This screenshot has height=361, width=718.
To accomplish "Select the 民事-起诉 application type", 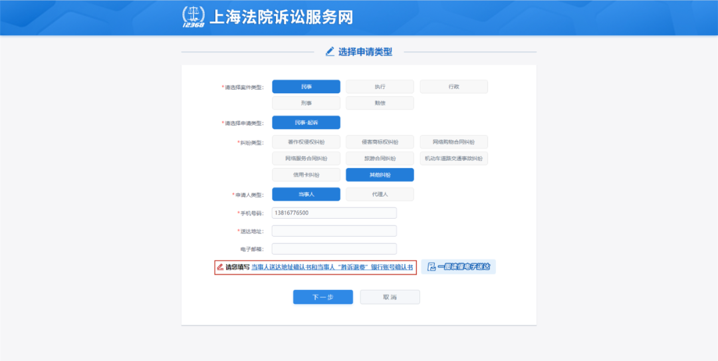I will coord(306,122).
